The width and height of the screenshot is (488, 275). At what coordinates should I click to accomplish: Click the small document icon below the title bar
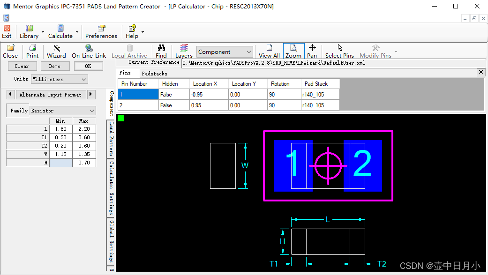click(x=6, y=18)
